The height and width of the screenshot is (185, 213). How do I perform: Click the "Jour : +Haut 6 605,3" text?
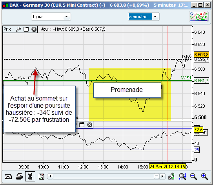(60, 29)
